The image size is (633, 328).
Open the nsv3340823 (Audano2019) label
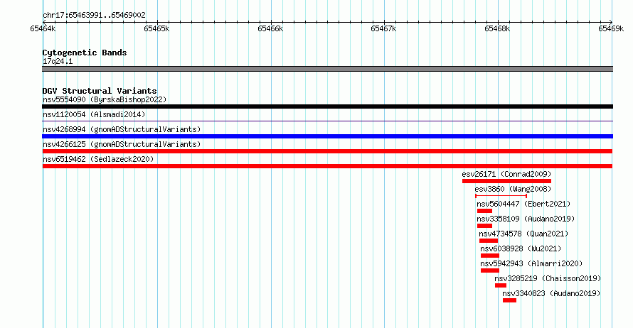551,293
